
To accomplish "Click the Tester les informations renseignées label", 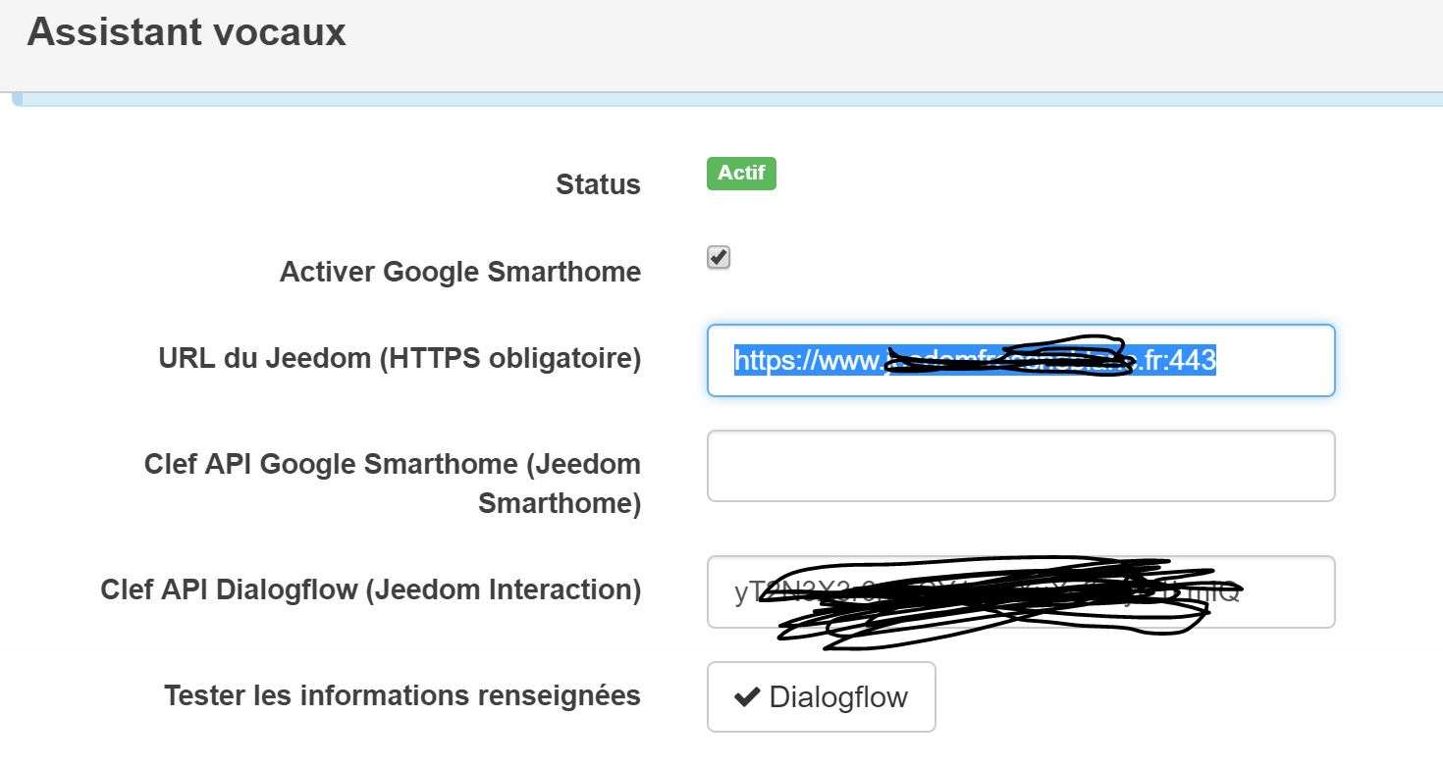I will (402, 696).
